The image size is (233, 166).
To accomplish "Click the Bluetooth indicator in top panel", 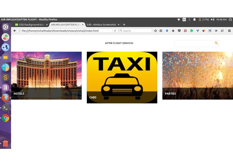I will tap(189, 19).
